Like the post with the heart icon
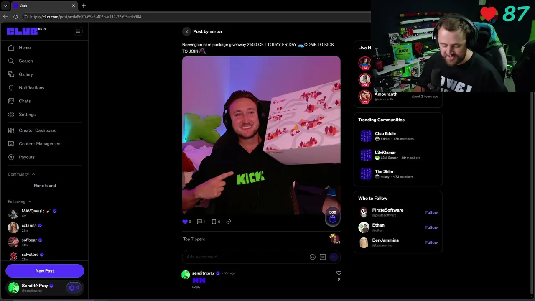Image resolution: width=535 pixels, height=301 pixels. [x=185, y=222]
